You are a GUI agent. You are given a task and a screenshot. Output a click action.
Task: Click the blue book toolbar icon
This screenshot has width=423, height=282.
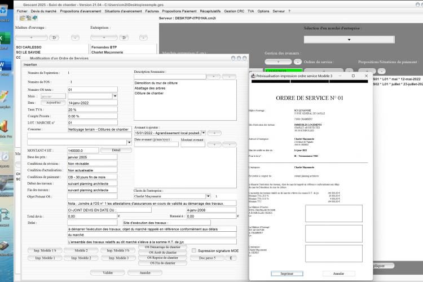[x=35, y=18]
